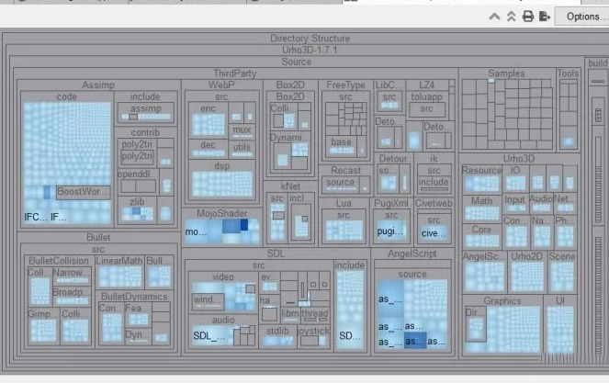The width and height of the screenshot is (609, 383).
Task: Select the video folder in SDL src
Action: tap(223, 277)
